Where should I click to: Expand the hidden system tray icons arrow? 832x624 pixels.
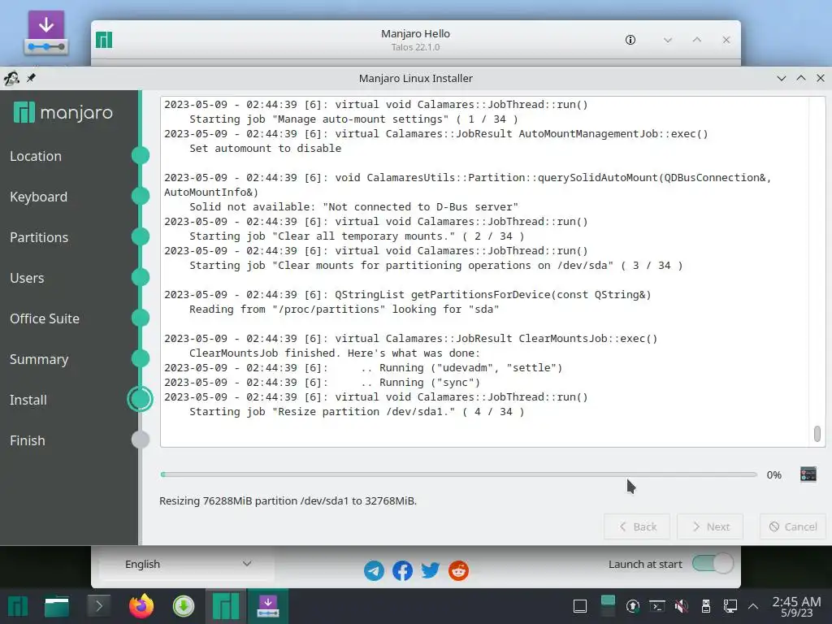[x=753, y=606]
